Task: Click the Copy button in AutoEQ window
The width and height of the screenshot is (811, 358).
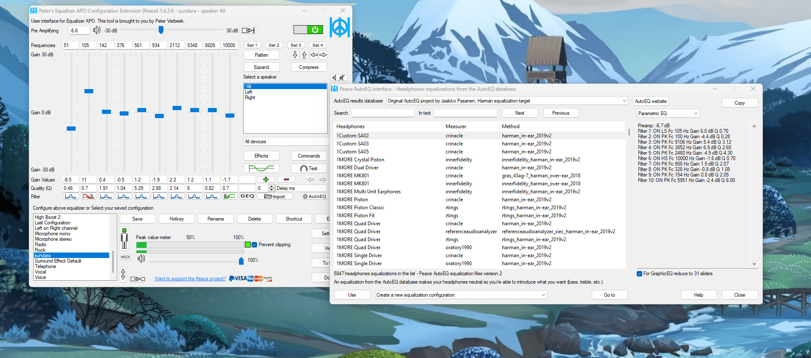Action: 740,103
